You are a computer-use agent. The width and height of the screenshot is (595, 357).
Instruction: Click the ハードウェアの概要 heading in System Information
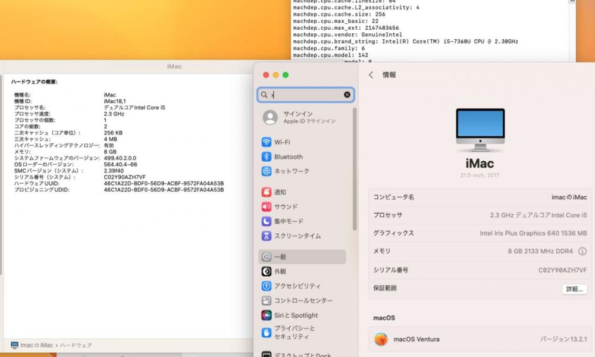pos(34,82)
